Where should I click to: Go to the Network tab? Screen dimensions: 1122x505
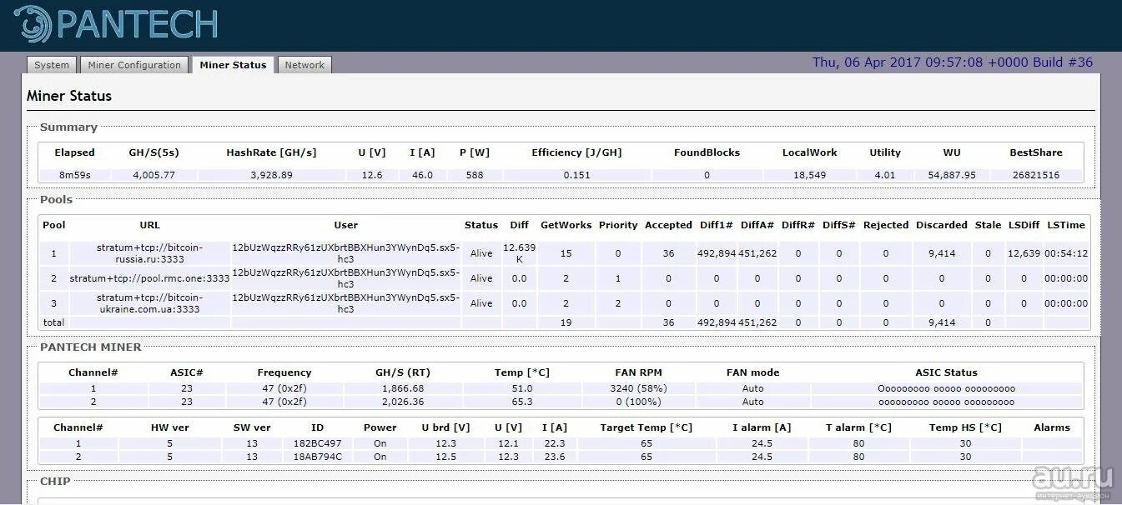point(304,65)
